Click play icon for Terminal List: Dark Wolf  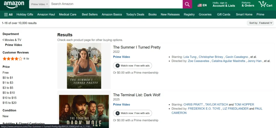pos(118,113)
